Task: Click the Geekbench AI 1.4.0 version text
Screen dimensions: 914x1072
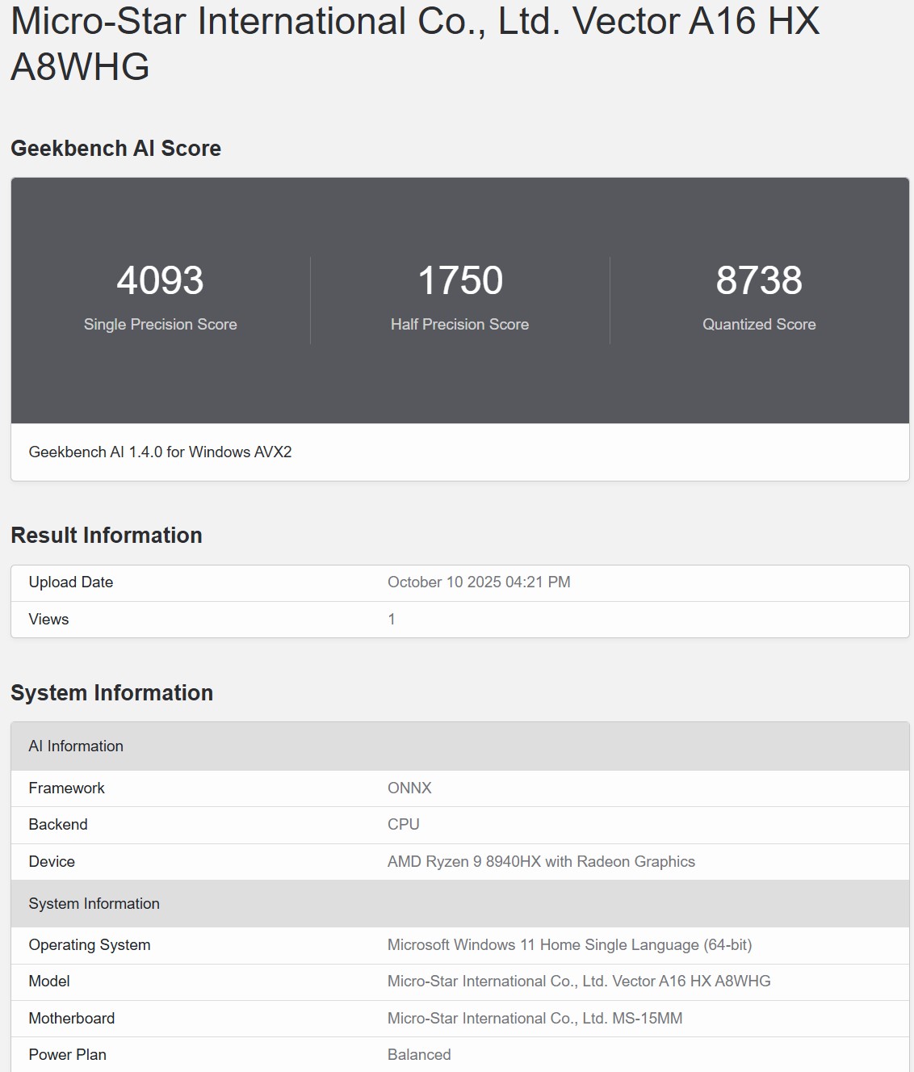Action: click(160, 452)
